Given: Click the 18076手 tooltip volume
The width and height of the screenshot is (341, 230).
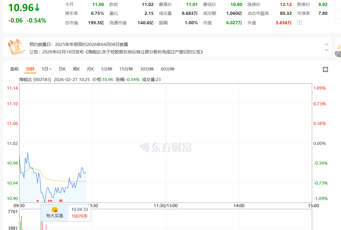Looking at the screenshot, I should point(80,216).
